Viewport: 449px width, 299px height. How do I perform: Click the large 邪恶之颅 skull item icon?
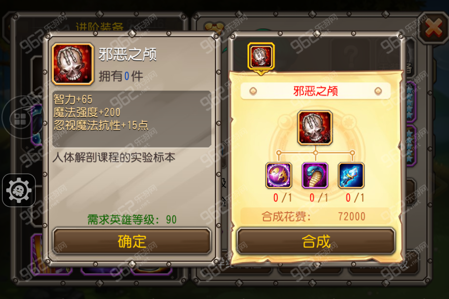(x=73, y=64)
